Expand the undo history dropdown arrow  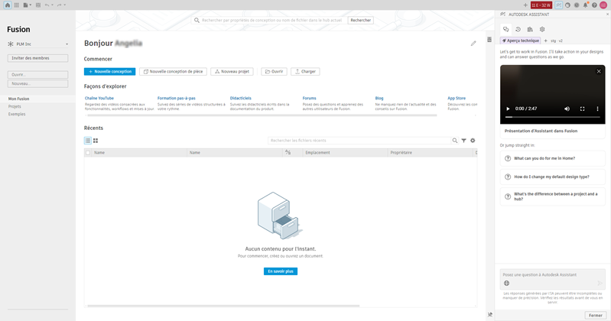coord(52,5)
